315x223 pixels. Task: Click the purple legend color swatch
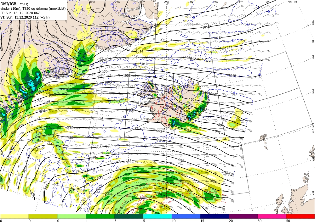click(243, 216)
